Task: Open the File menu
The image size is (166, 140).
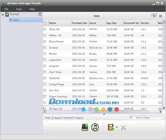Action: (6, 9)
